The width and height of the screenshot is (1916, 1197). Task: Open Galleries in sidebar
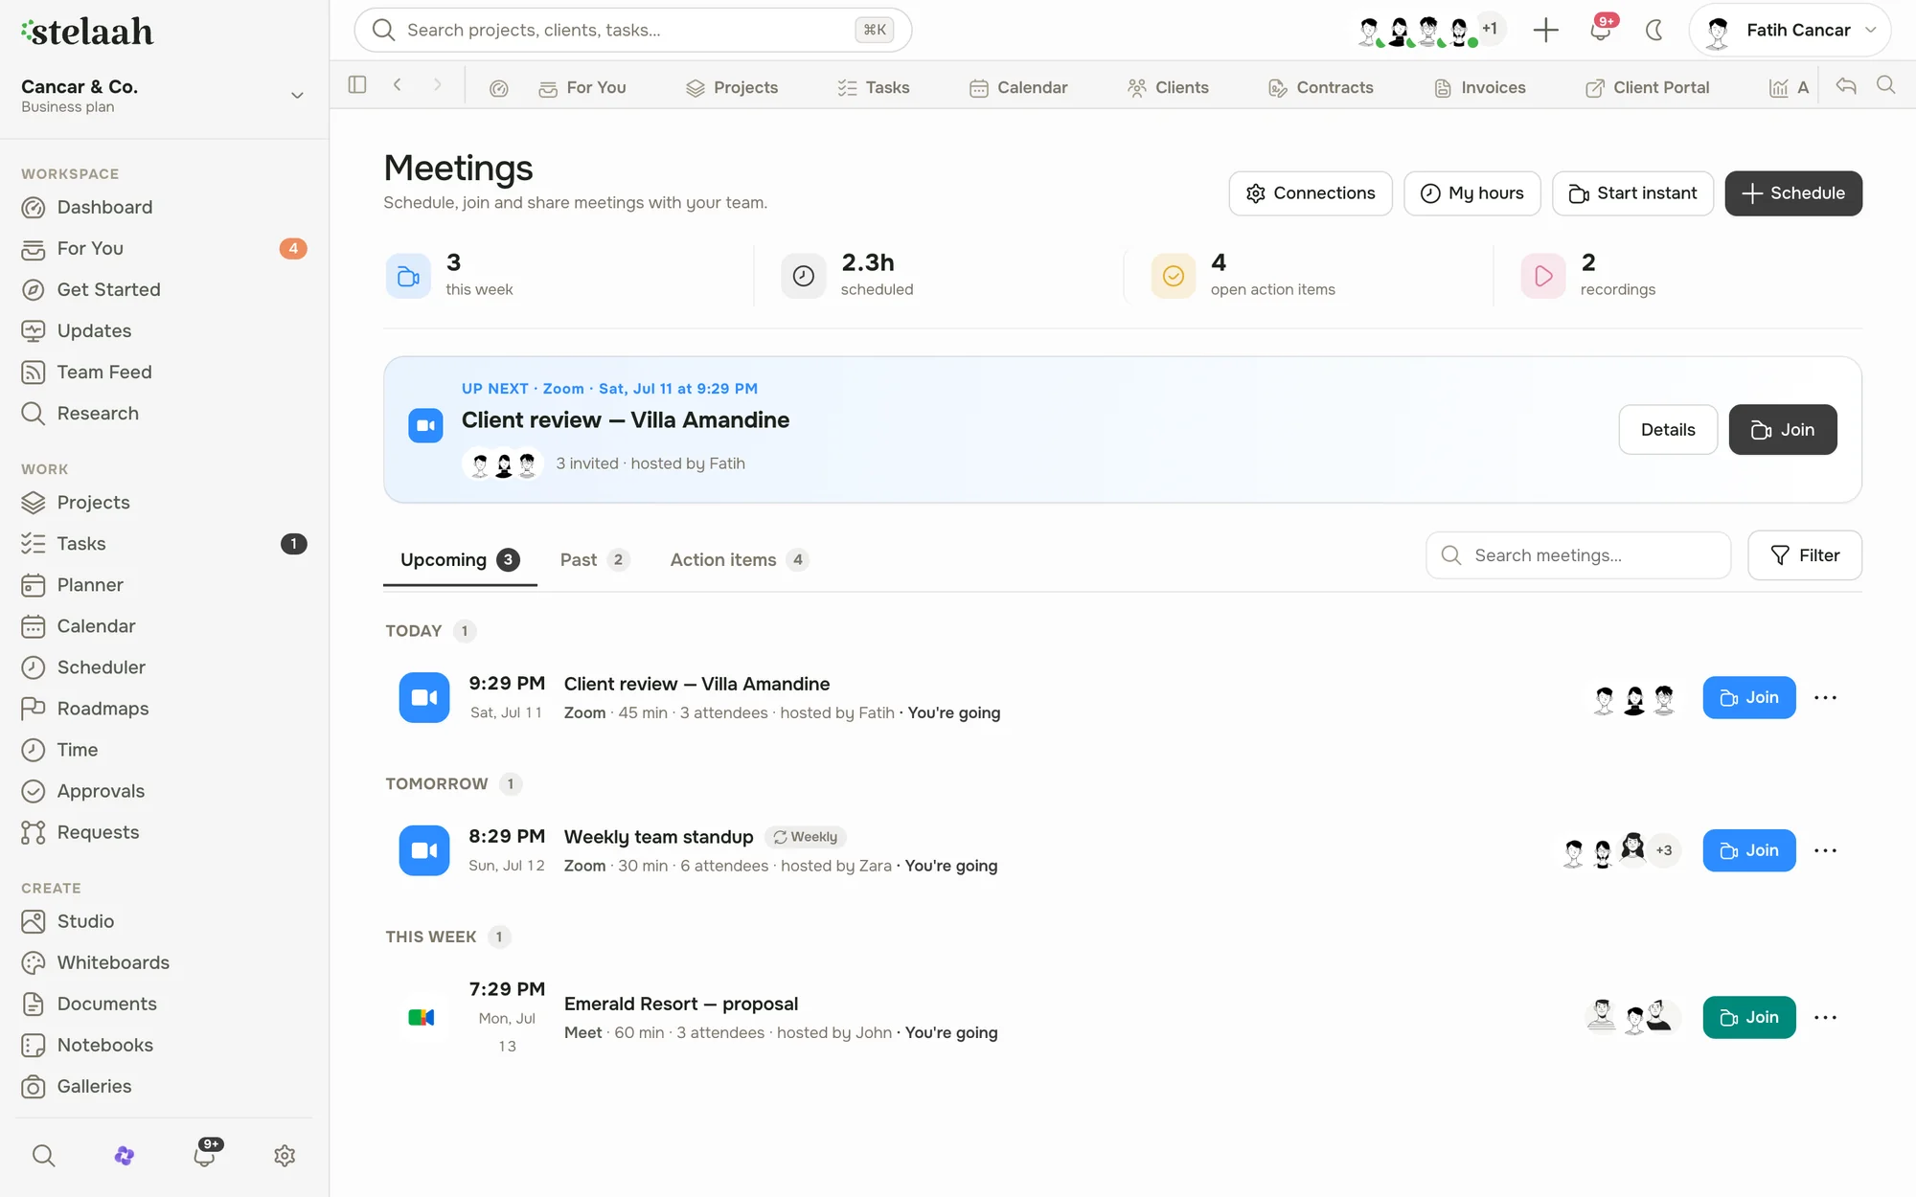pyautogui.click(x=163, y=1085)
